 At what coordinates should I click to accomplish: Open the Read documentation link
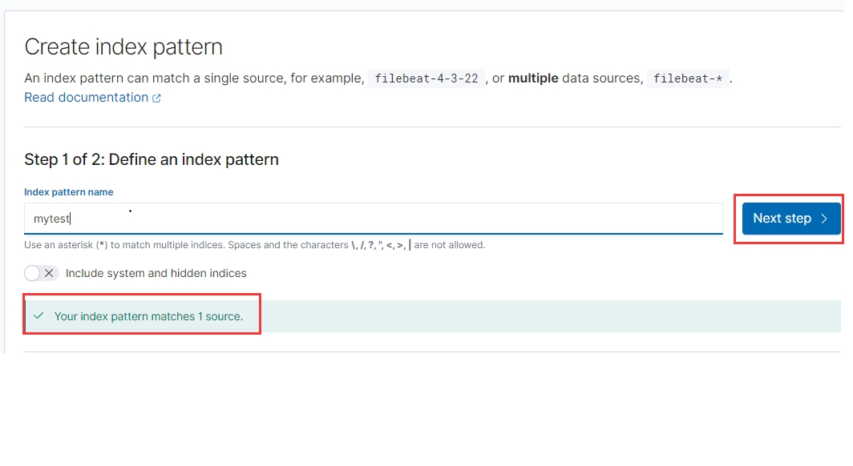[x=86, y=98]
